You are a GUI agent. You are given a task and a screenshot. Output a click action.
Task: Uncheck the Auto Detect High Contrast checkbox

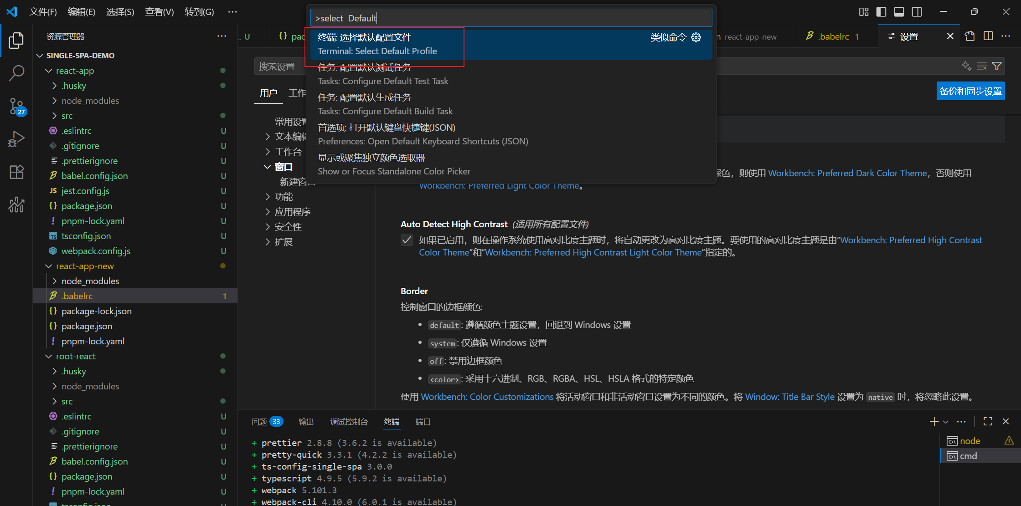[x=407, y=240]
